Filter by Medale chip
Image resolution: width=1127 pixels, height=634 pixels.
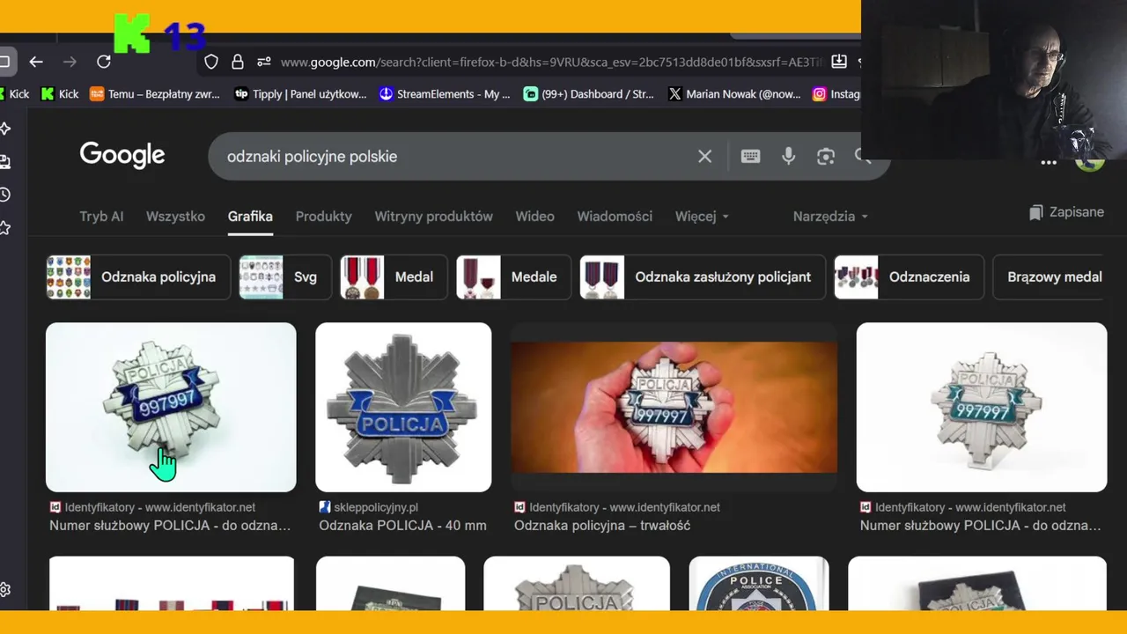point(513,277)
